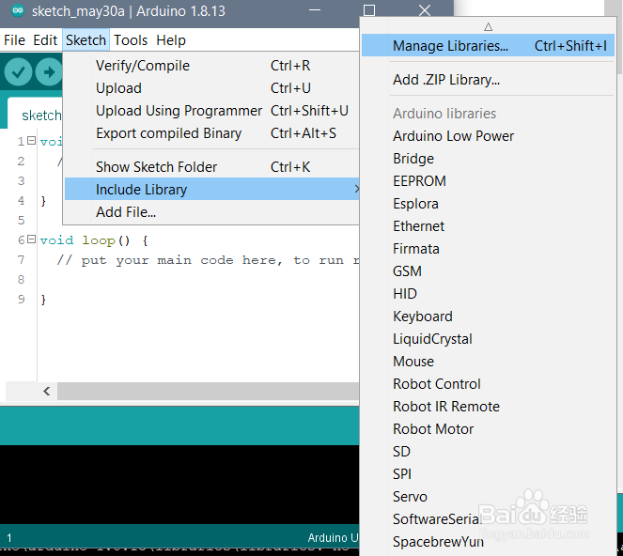This screenshot has height=556, width=623.
Task: Expand the Include Library submenu arrow
Action: coord(356,189)
